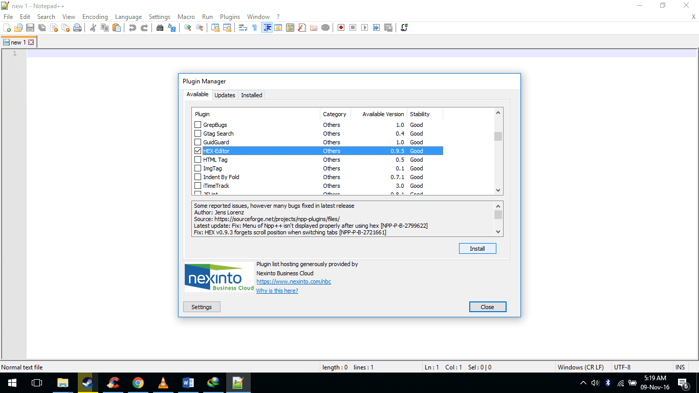The image size is (699, 393).
Task: Open Google Chrome from the taskbar
Action: point(138,382)
